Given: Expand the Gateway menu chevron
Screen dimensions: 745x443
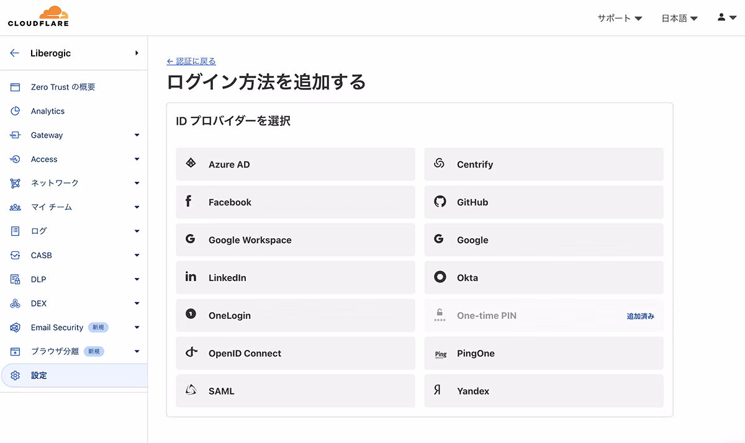Looking at the screenshot, I should pyautogui.click(x=137, y=135).
